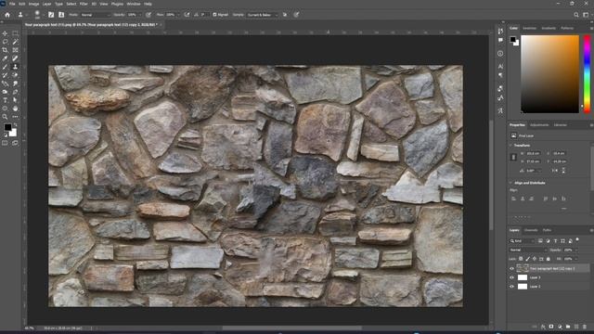This screenshot has width=594, height=334.
Task: Collapse the Transform section
Action: [x=510, y=146]
